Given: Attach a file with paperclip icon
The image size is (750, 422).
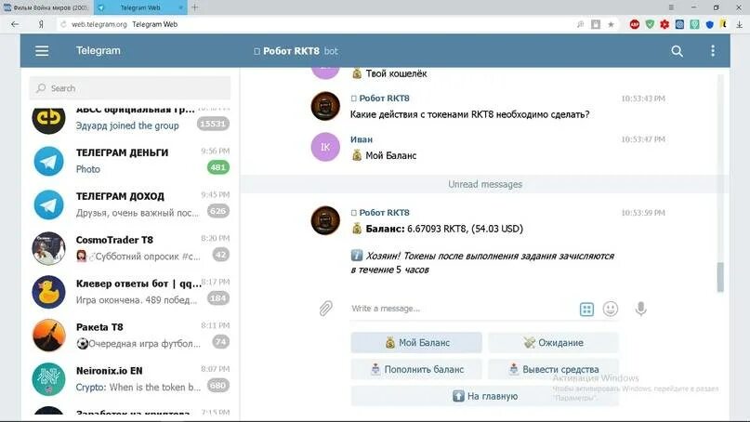Looking at the screenshot, I should point(325,309).
